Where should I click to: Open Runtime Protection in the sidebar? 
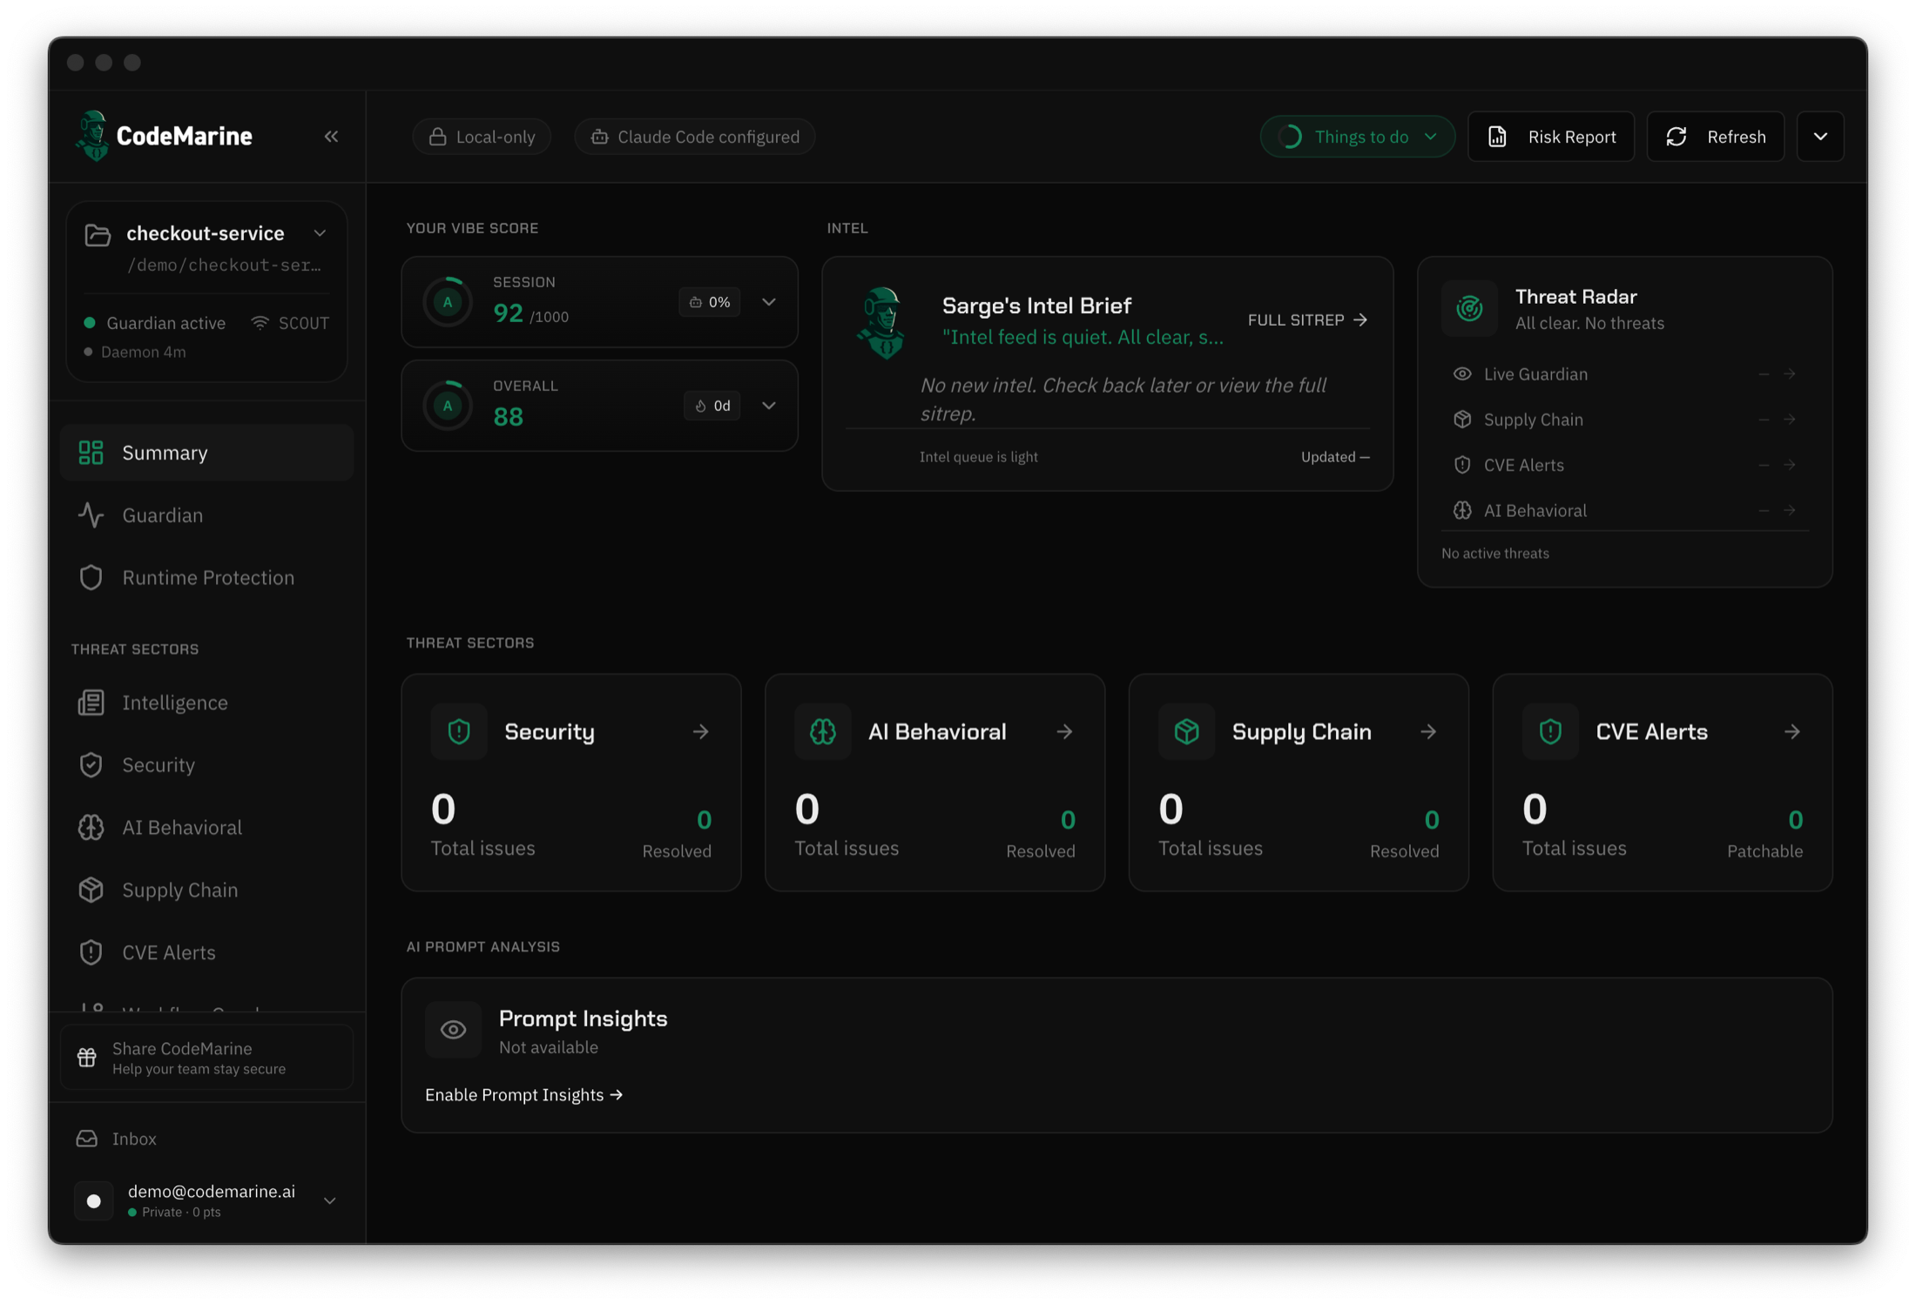point(206,578)
